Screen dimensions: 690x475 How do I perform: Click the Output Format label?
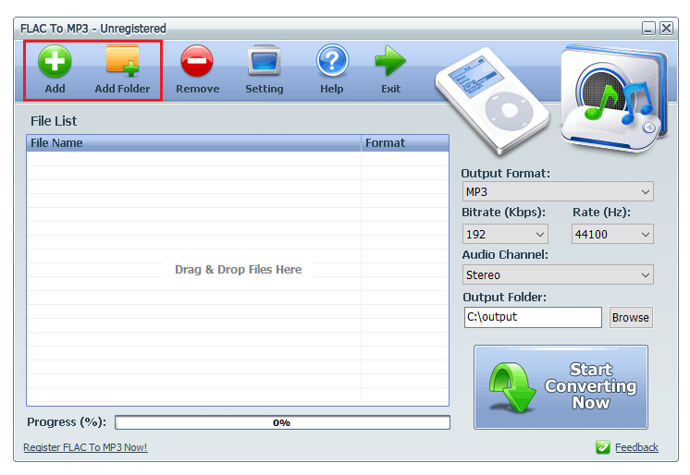tap(506, 174)
